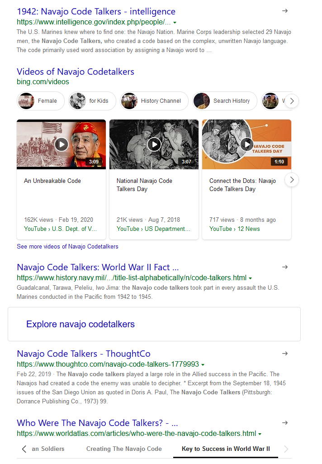Click the arrow icon beside the intelligence result
The width and height of the screenshot is (322, 464).
285,11
